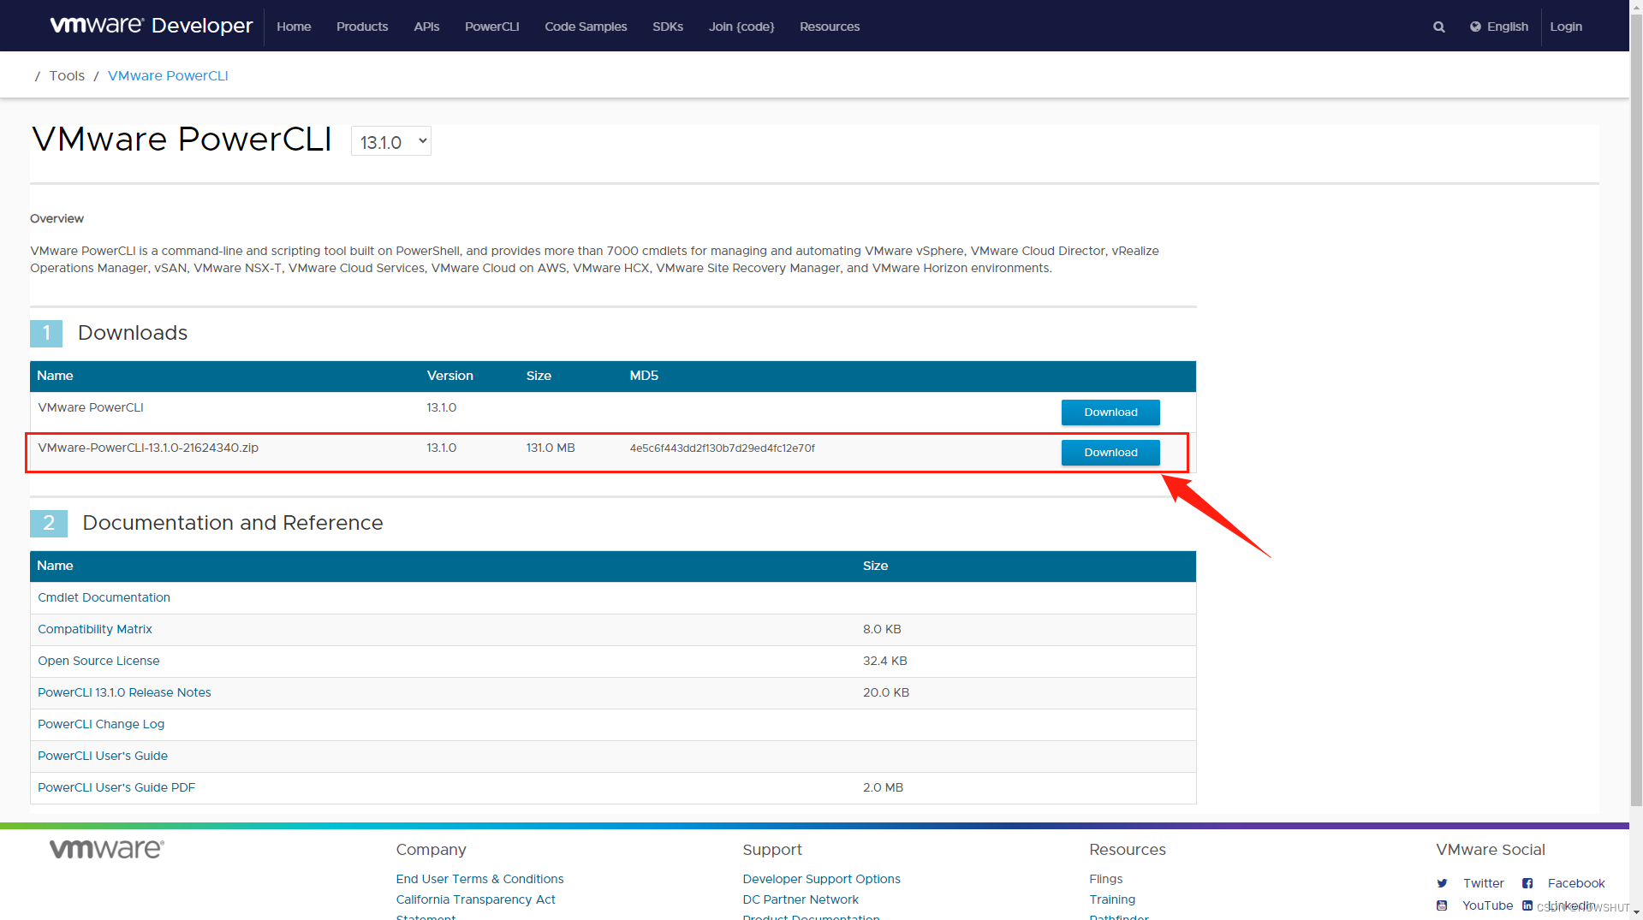Click the Facebook icon in footer
This screenshot has width=1643, height=920.
tap(1527, 883)
